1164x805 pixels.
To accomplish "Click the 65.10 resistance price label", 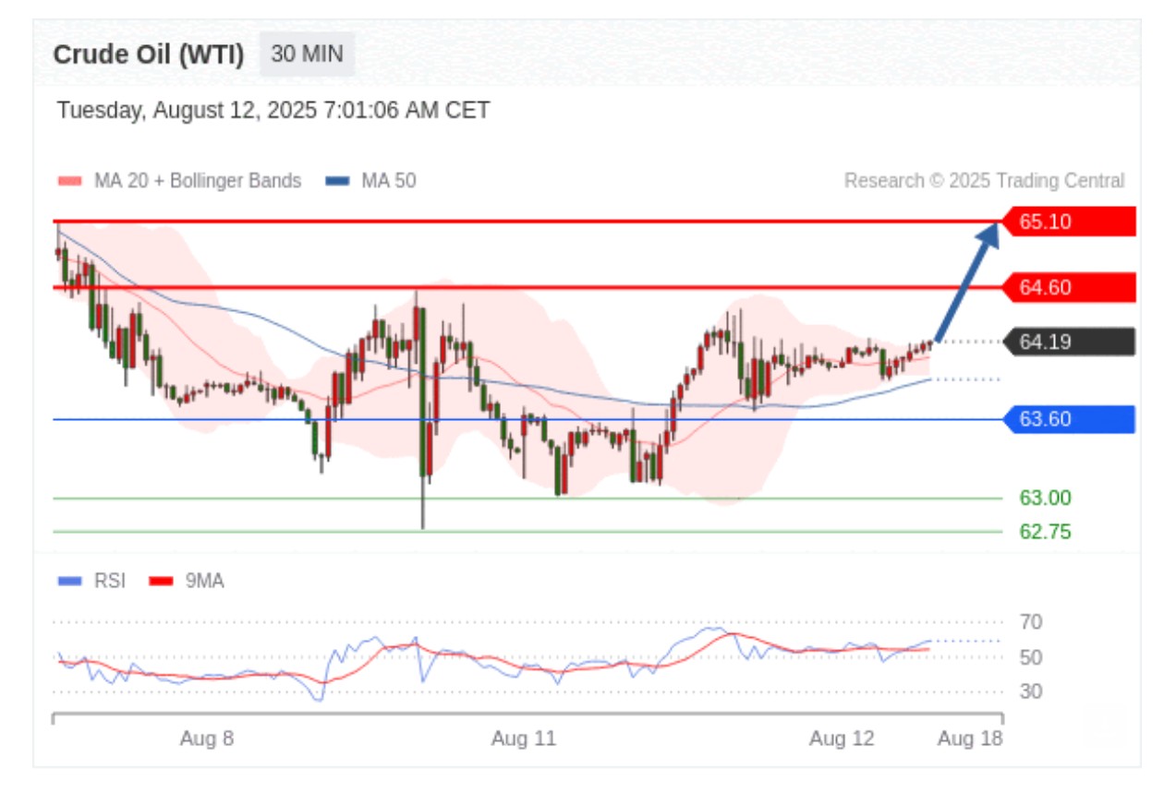I will pyautogui.click(x=1069, y=222).
